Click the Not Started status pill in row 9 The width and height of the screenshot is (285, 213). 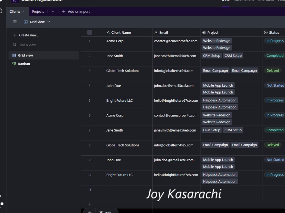[x=275, y=160]
